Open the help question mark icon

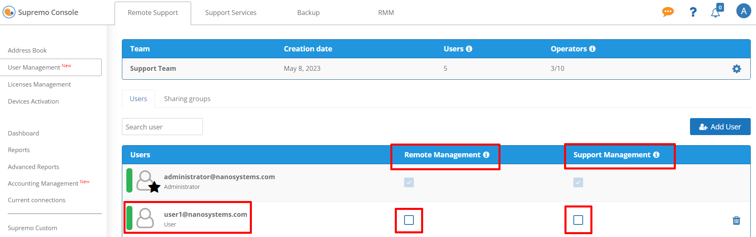click(693, 12)
